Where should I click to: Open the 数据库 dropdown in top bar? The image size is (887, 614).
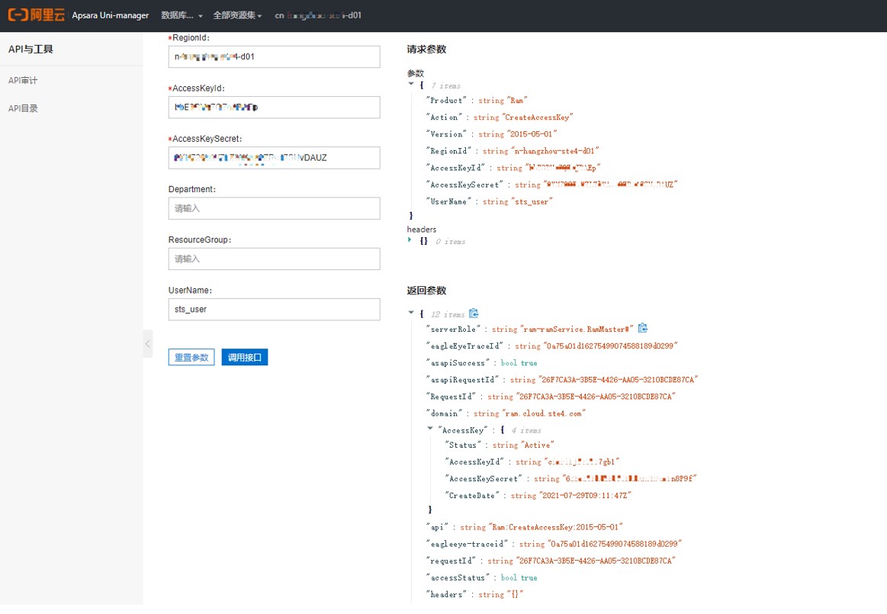click(182, 15)
